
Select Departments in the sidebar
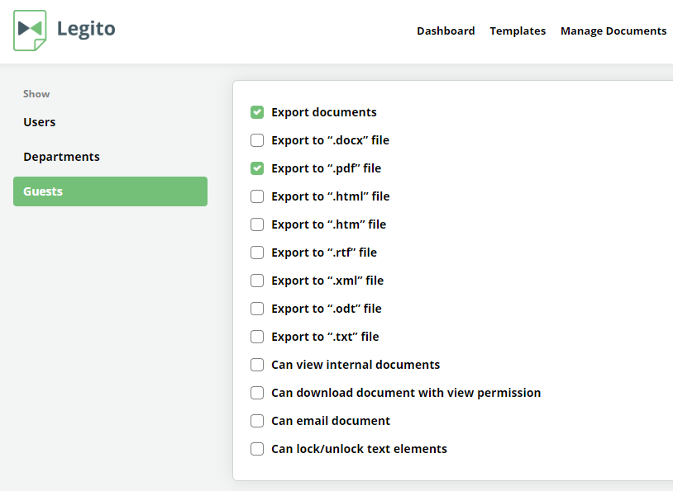pos(61,157)
